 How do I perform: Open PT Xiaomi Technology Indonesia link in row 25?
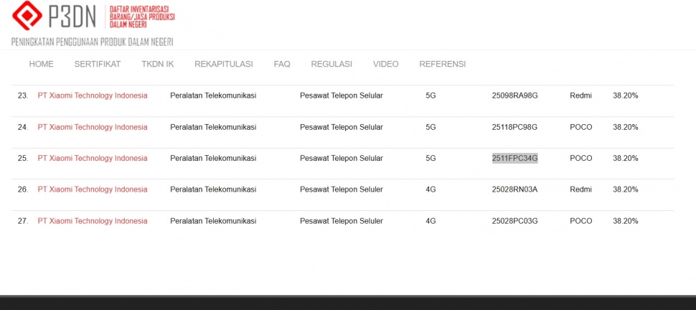pos(93,158)
